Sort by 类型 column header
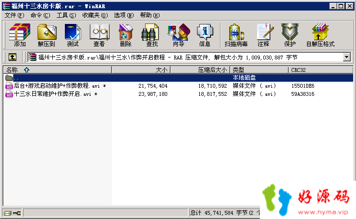356x219 pixels. [x=259, y=70]
